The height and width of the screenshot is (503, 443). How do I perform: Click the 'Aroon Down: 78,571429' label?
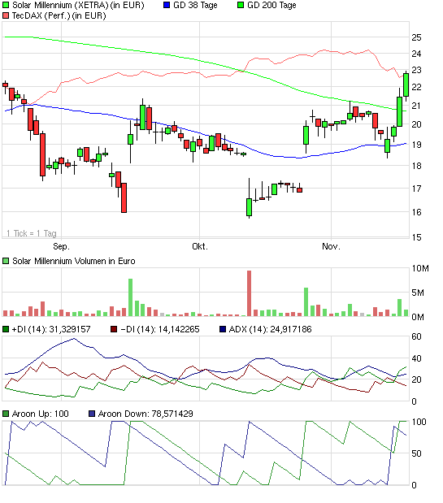click(x=145, y=414)
